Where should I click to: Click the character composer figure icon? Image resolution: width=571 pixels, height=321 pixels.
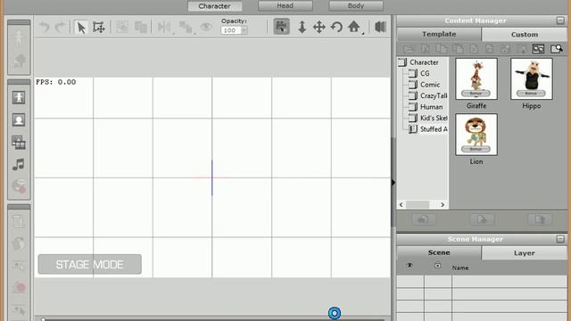click(x=19, y=39)
